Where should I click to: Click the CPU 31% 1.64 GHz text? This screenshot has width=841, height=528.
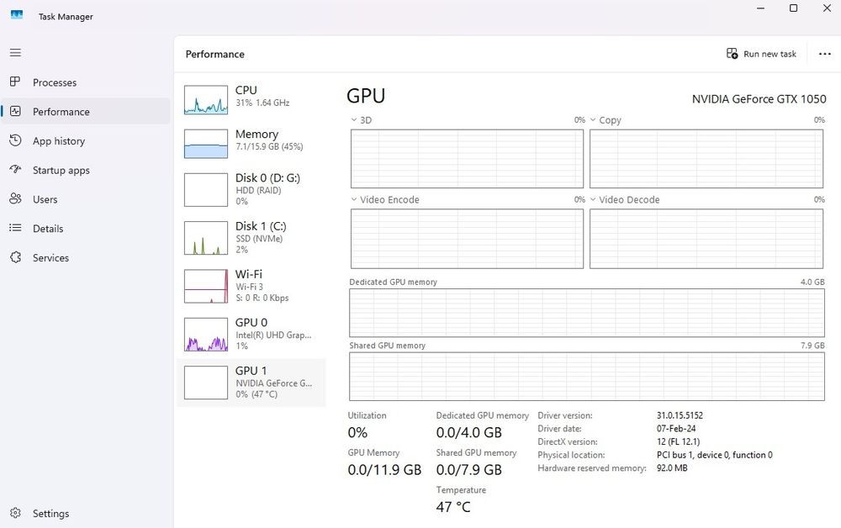[262, 103]
